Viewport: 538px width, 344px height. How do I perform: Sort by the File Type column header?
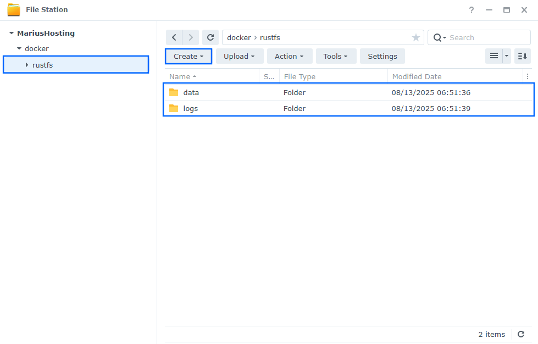tap(334, 76)
